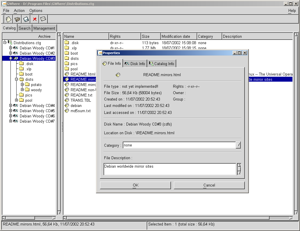The width and height of the screenshot is (300, 231).
Task: Switch to the Search tab
Action: pos(24,28)
